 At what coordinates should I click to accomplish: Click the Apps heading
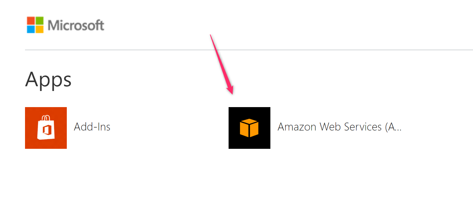coord(48,80)
